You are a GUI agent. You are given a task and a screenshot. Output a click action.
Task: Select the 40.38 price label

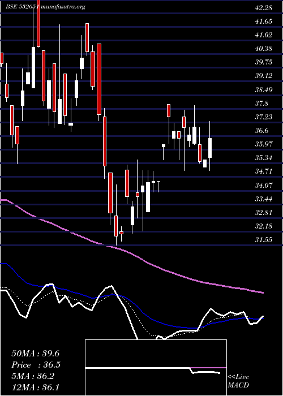point(264,49)
